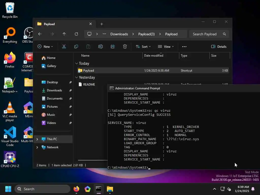Click the Command Prompt title bar
This screenshot has height=195, width=260.
184,88
